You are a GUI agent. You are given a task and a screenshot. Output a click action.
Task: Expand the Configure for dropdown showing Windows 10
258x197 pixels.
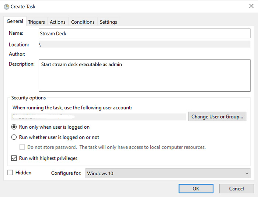click(168, 173)
